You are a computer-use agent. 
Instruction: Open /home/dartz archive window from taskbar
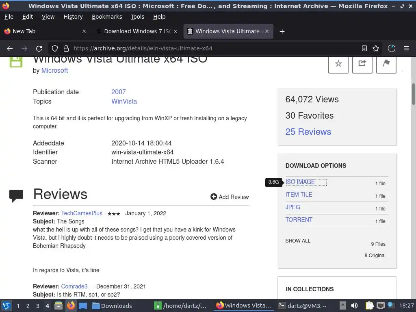[x=180, y=306]
